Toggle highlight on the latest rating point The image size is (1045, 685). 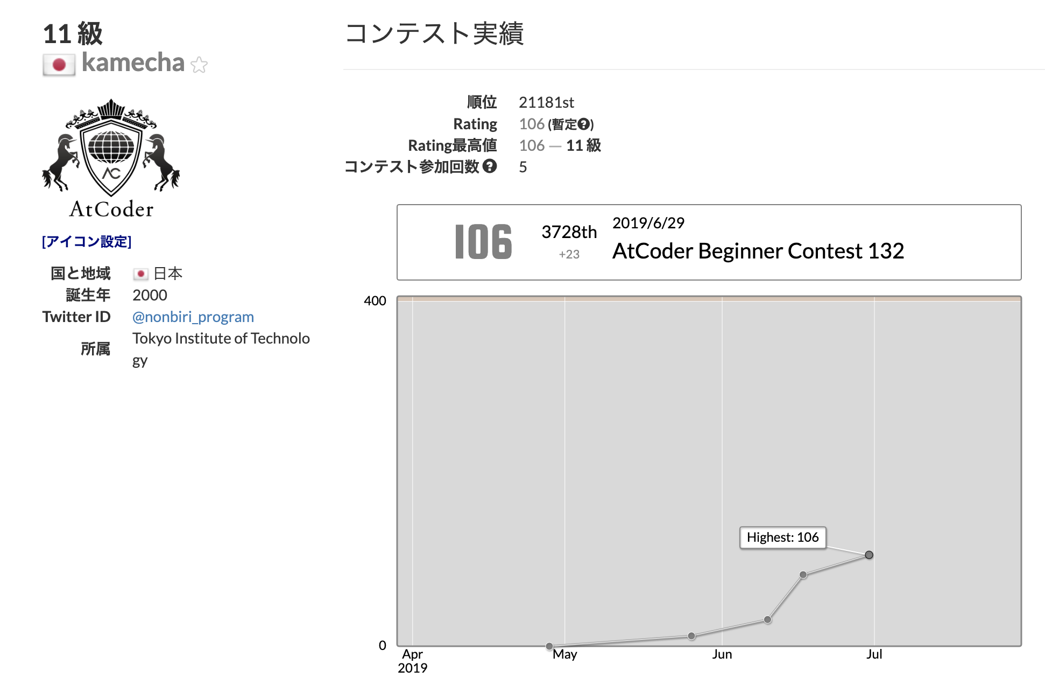click(870, 555)
